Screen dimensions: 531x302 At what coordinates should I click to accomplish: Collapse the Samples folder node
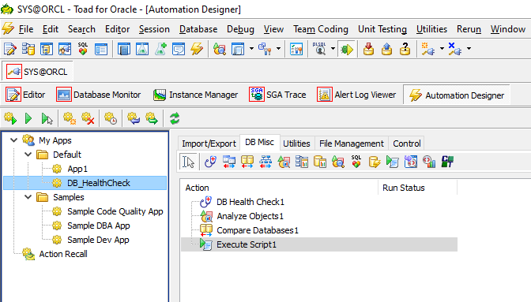28,197
